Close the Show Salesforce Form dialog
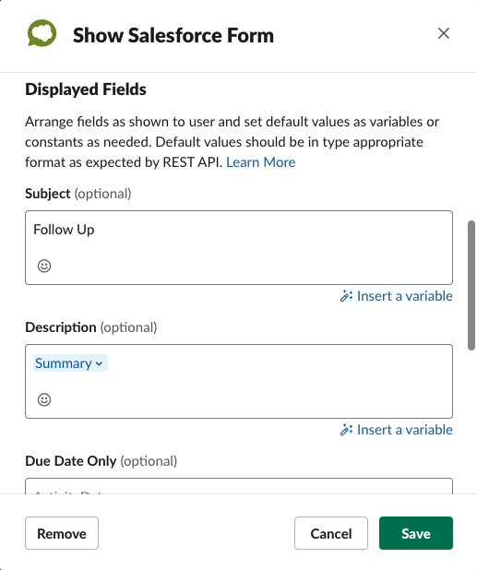This screenshot has height=570, width=477. (444, 33)
